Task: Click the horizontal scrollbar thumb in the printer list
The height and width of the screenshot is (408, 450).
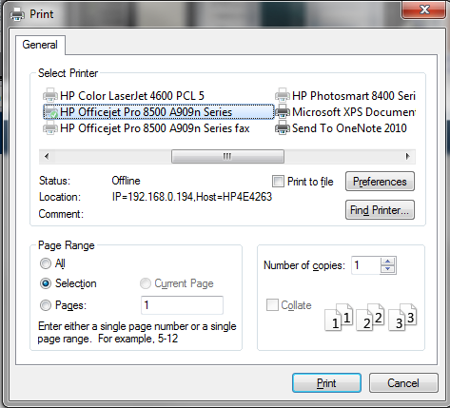Action: (x=227, y=157)
